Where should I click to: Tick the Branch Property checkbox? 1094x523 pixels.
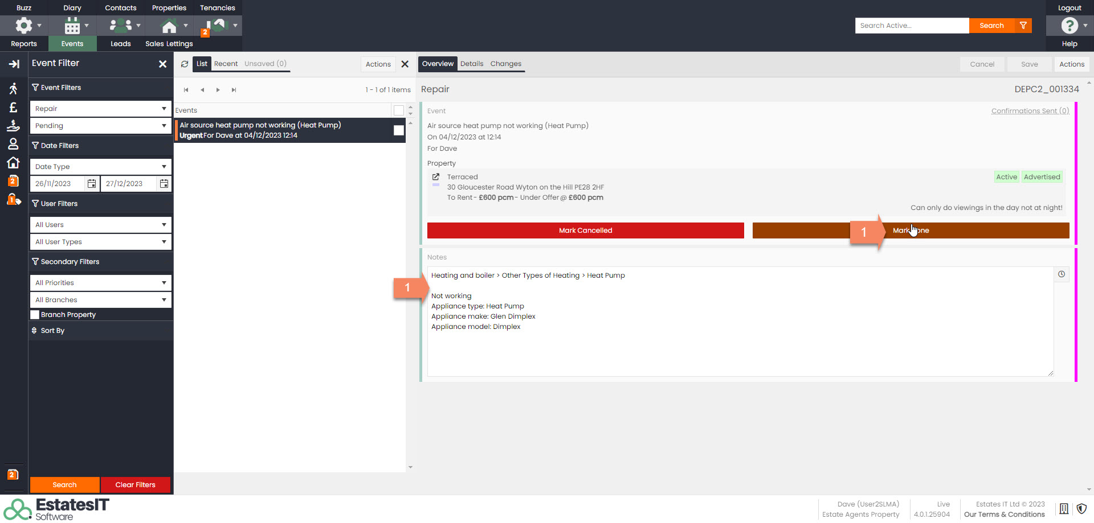(x=35, y=315)
